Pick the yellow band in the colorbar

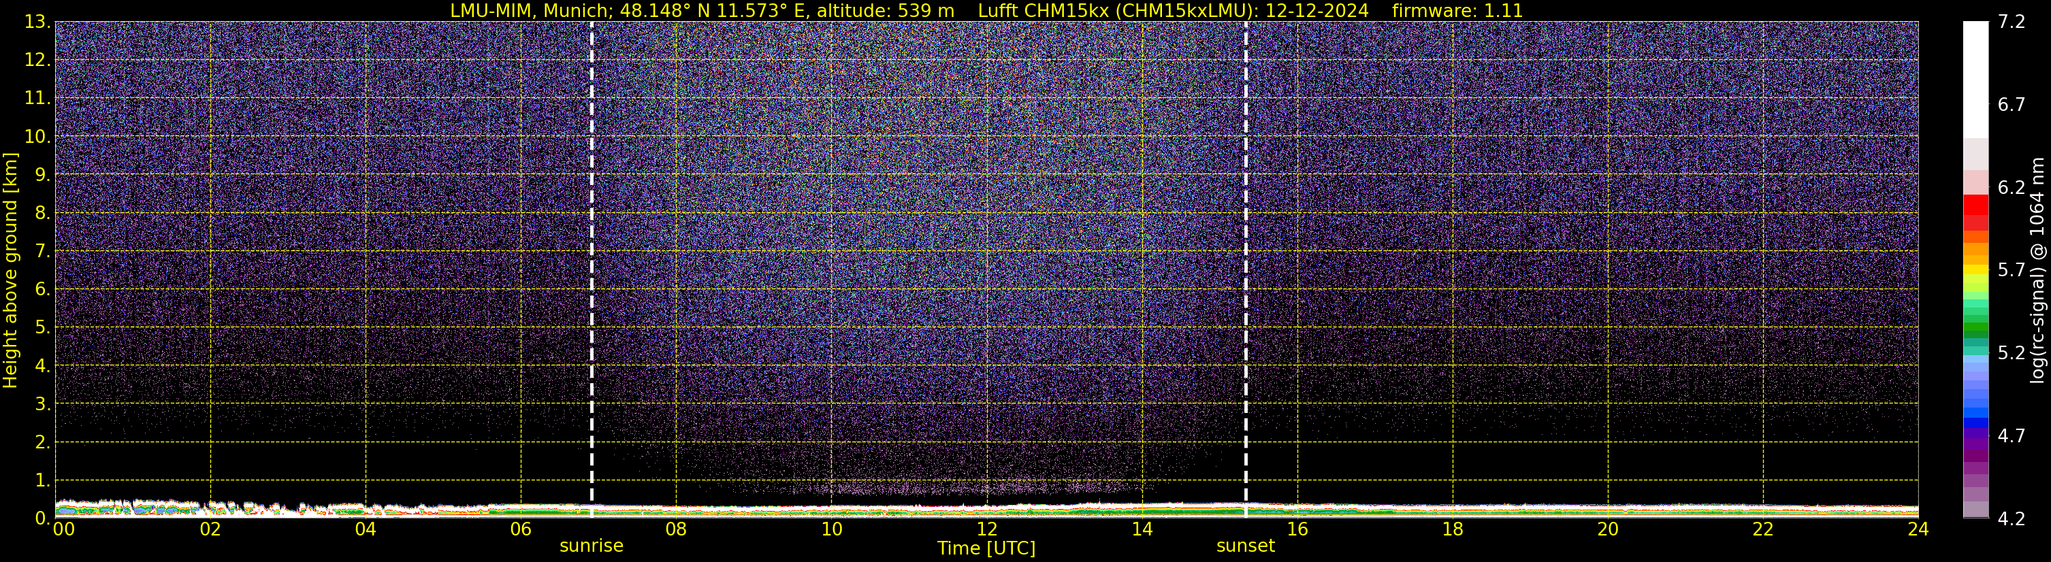1975,275
